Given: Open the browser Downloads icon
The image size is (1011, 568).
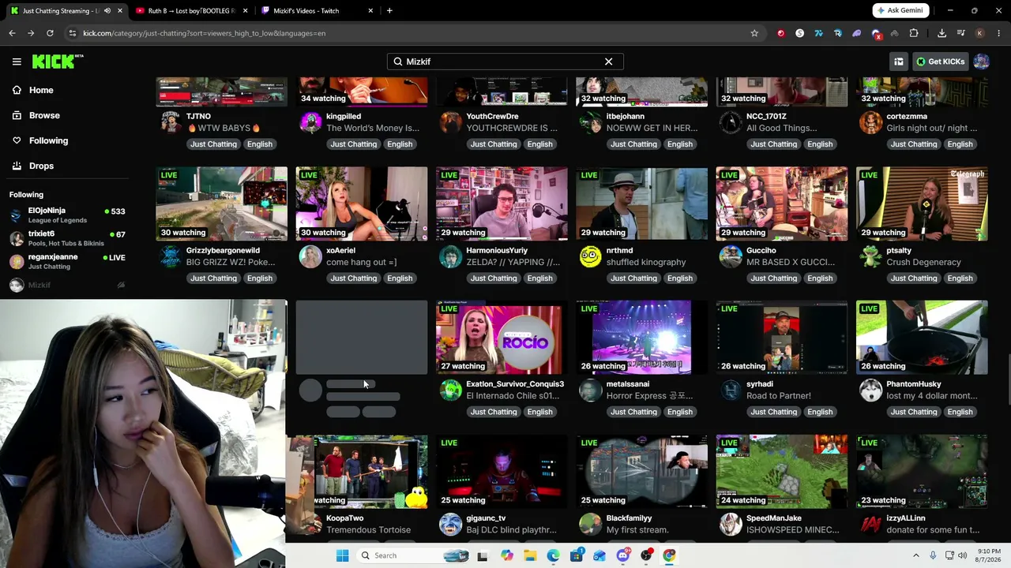Looking at the screenshot, I should coord(941,33).
